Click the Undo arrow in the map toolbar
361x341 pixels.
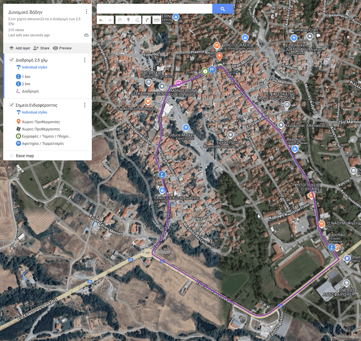101,20
